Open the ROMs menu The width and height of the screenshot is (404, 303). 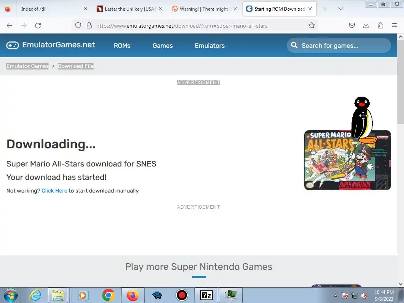122,46
